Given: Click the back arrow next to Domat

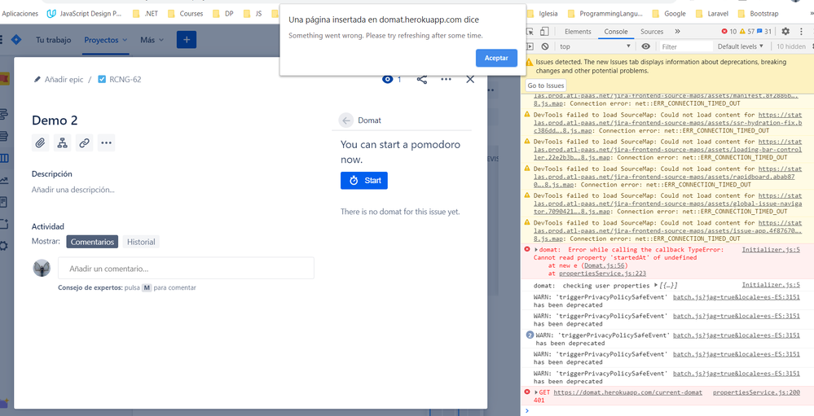Looking at the screenshot, I should pos(346,120).
